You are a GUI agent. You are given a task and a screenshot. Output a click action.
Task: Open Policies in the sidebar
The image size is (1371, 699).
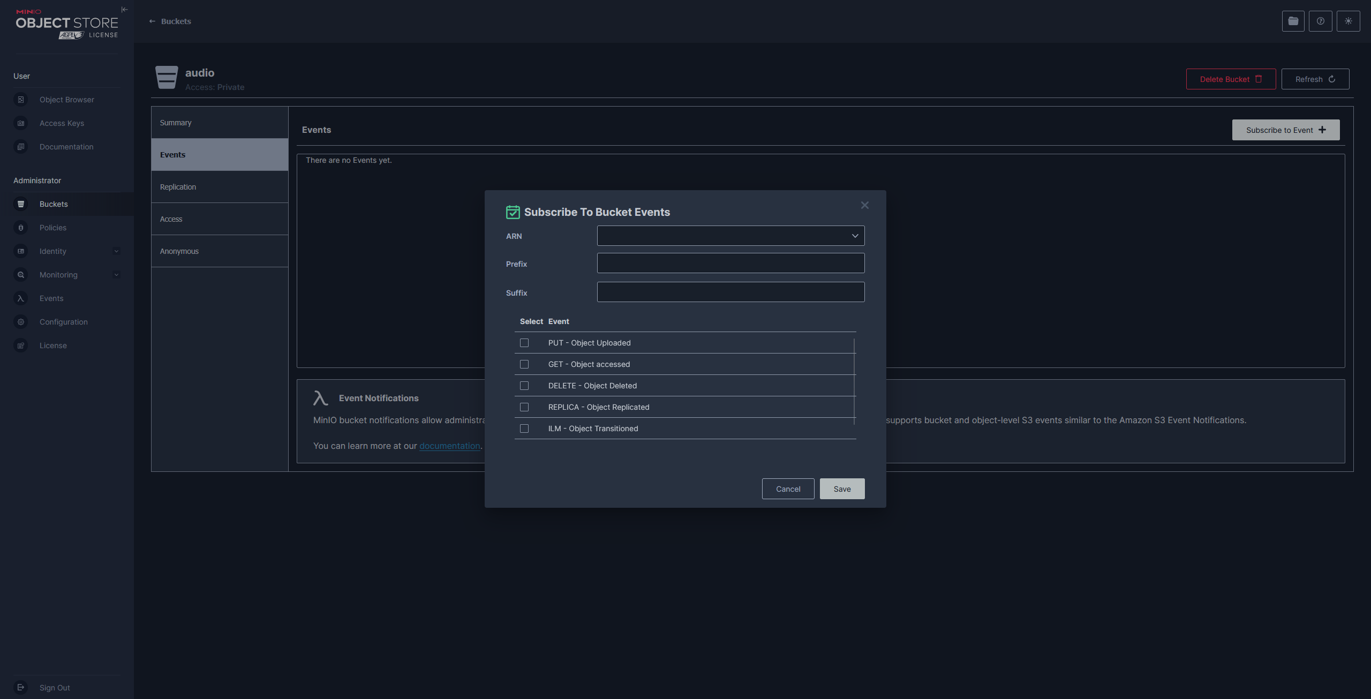(53, 228)
